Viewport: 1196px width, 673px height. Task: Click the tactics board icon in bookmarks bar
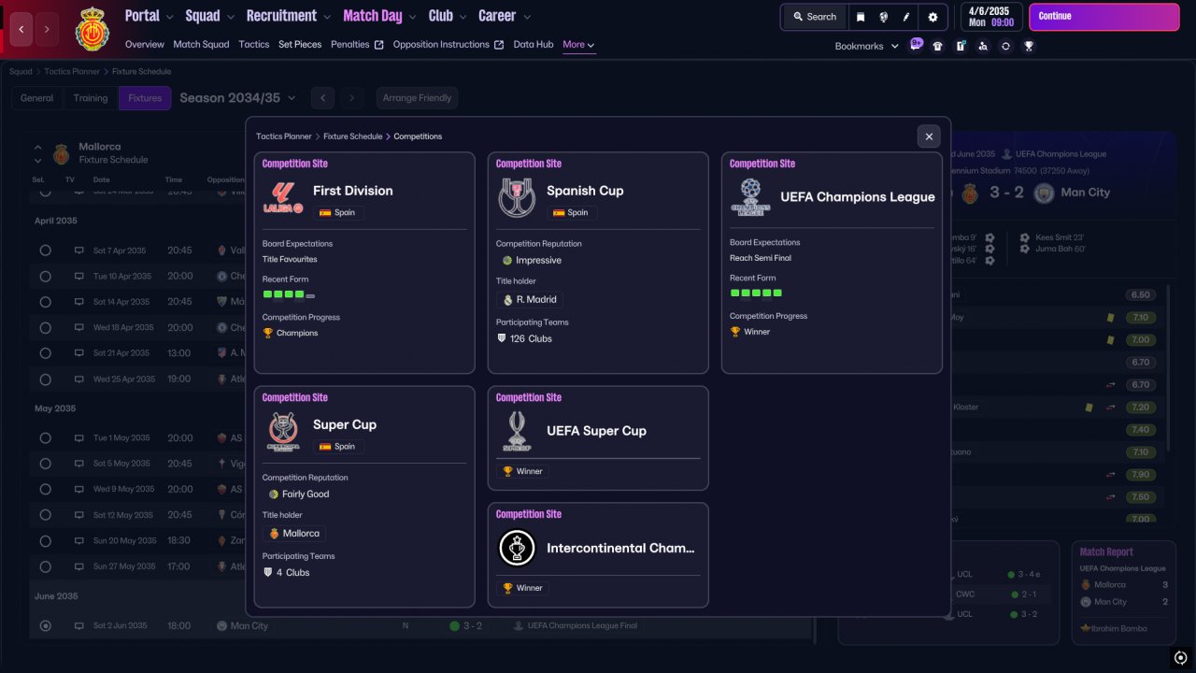(961, 46)
